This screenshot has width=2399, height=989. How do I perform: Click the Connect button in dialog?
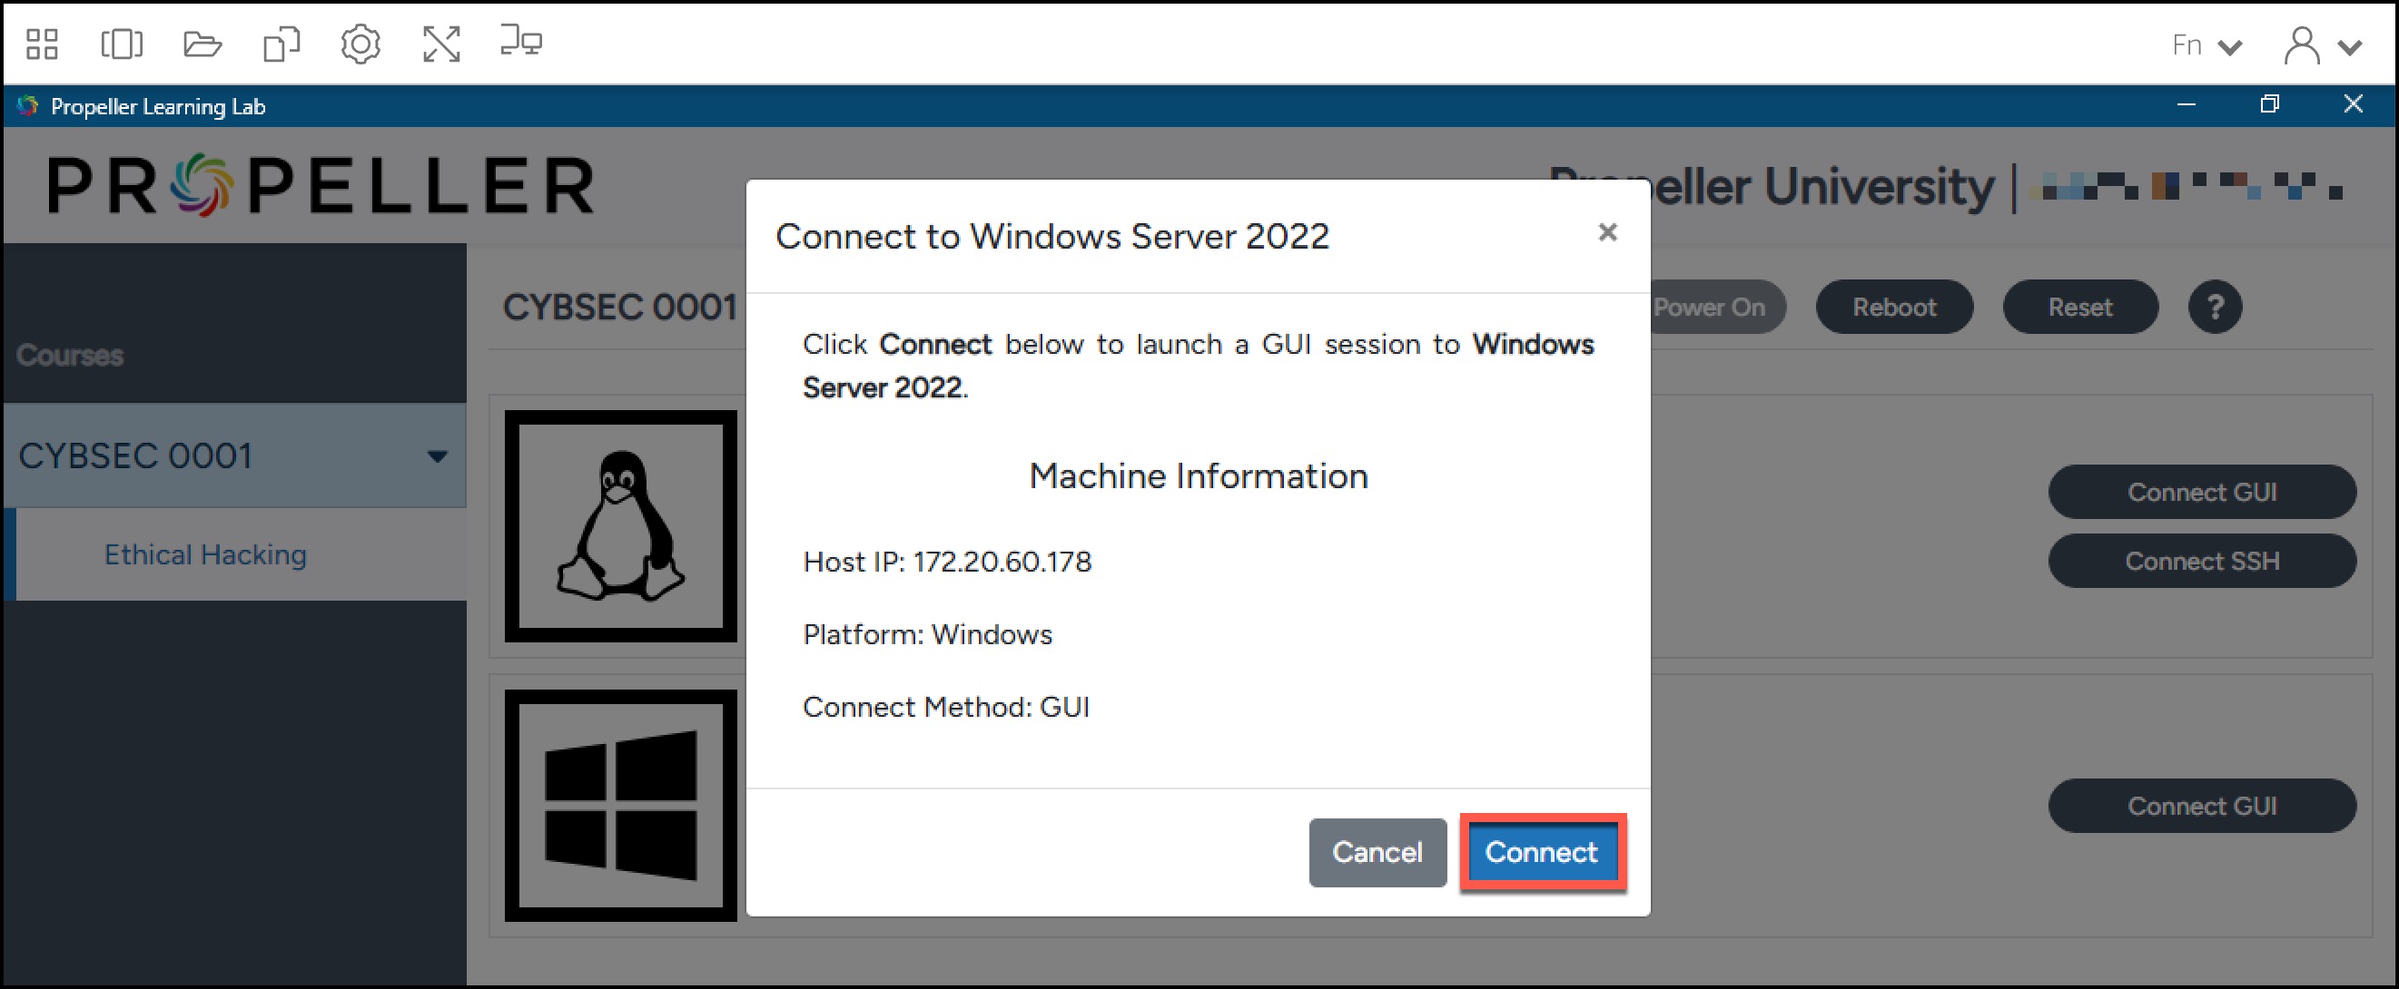[1542, 852]
